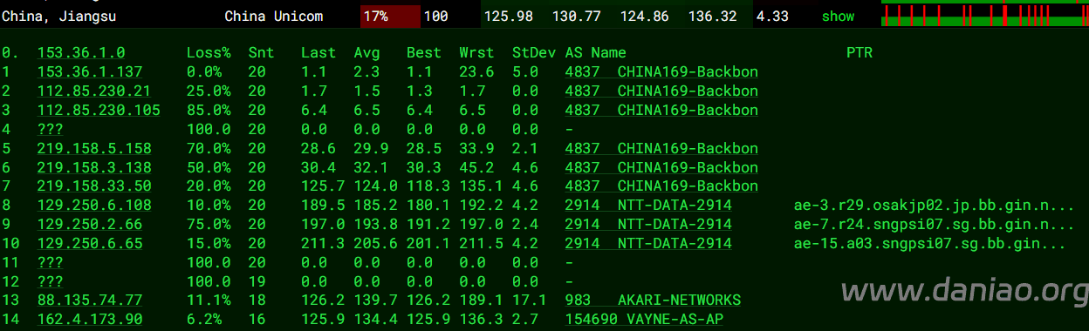Open IP link 112.85.230.21
Viewport: 1089px width, 331px height.
(x=93, y=91)
